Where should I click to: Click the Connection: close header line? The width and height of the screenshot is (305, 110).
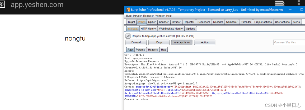[136, 99]
